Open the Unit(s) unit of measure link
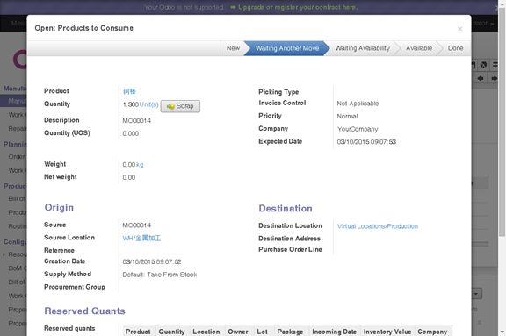506x336 pixels. point(148,104)
